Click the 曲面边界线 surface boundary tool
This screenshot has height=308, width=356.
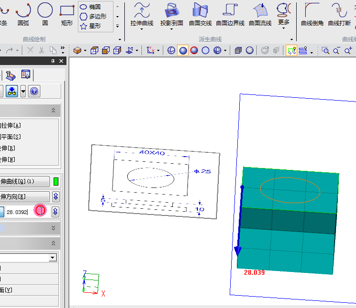tap(230, 14)
